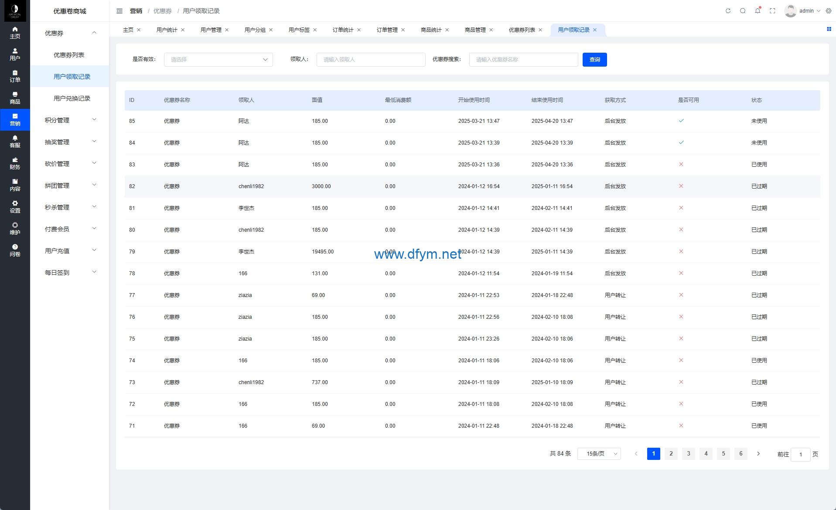Open the 主页 home sidebar icon

point(15,33)
